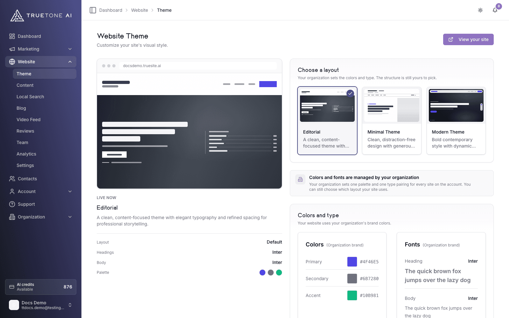Open the Team section

coord(45,142)
